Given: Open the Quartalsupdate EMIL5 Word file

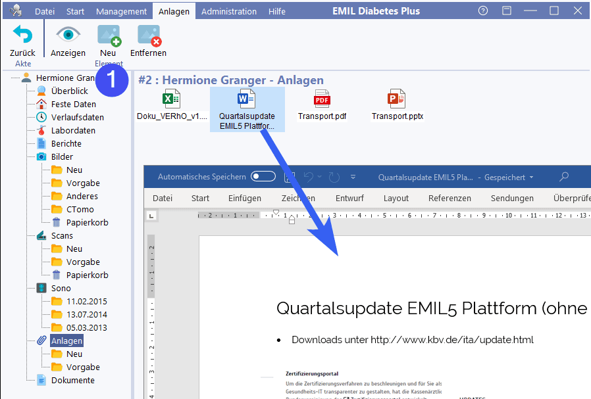Looking at the screenshot, I should (x=247, y=100).
